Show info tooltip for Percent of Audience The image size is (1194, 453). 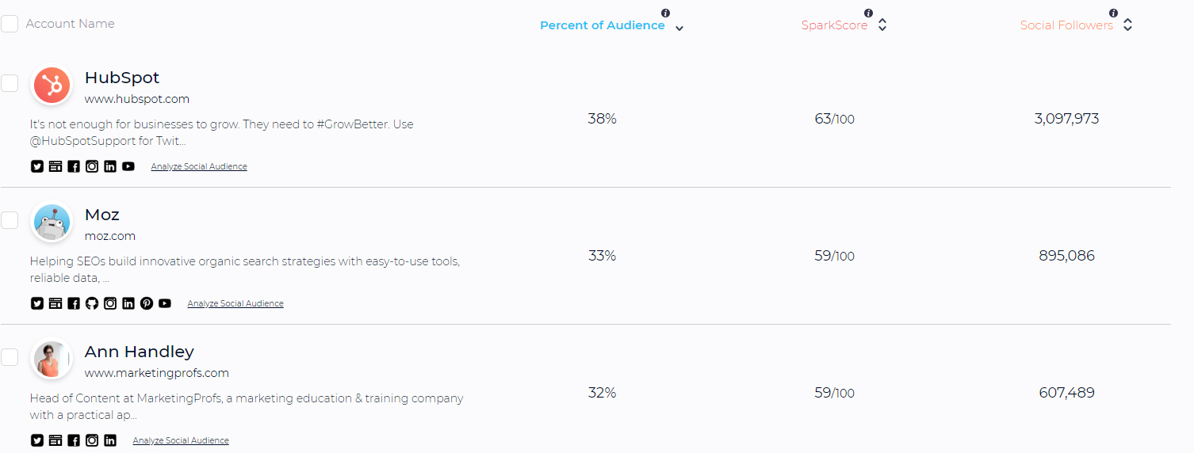(665, 13)
